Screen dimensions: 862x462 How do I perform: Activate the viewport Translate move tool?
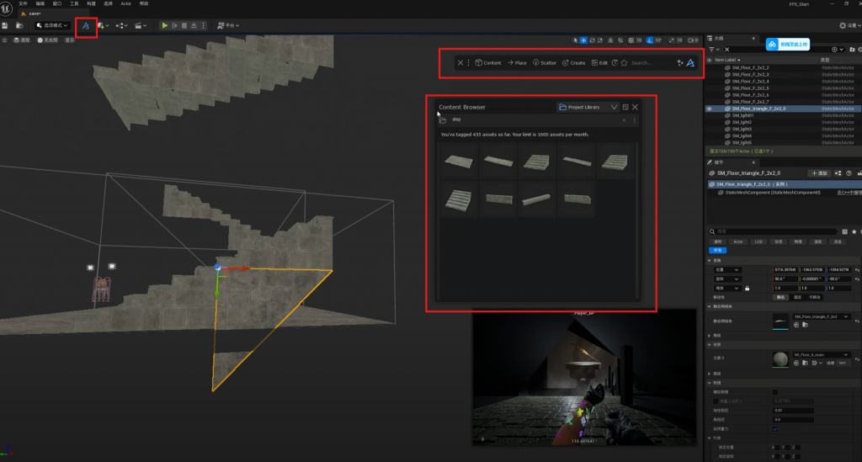coord(583,40)
